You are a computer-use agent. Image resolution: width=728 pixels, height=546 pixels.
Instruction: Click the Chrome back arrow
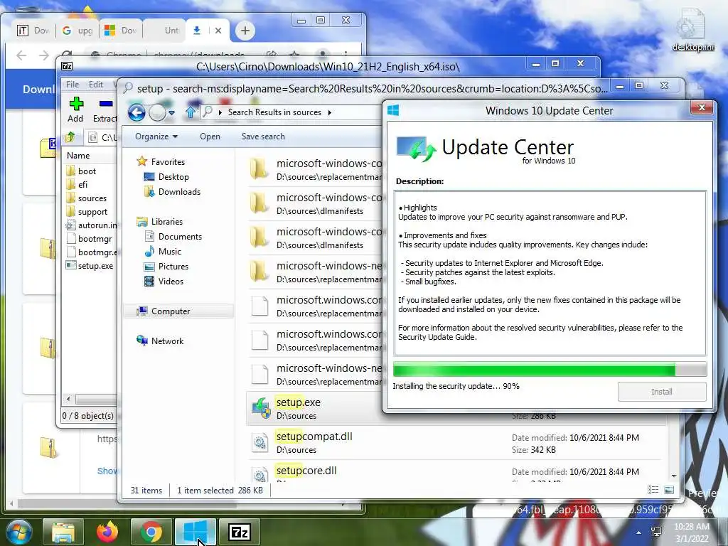(x=21, y=55)
